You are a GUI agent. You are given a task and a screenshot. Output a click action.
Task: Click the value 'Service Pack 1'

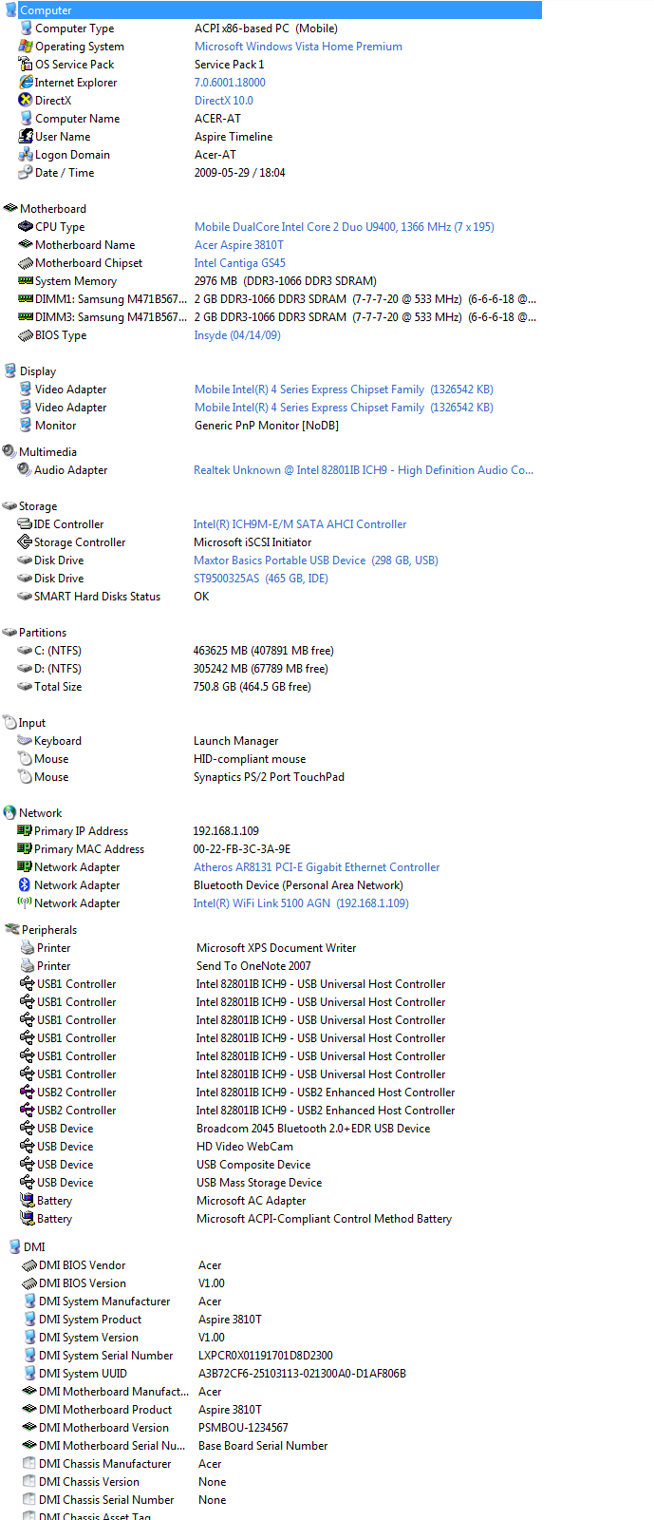230,65
